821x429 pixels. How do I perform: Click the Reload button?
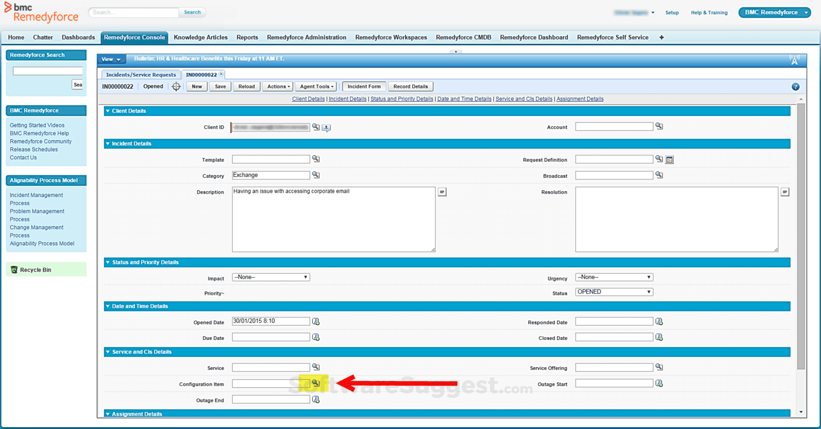246,86
